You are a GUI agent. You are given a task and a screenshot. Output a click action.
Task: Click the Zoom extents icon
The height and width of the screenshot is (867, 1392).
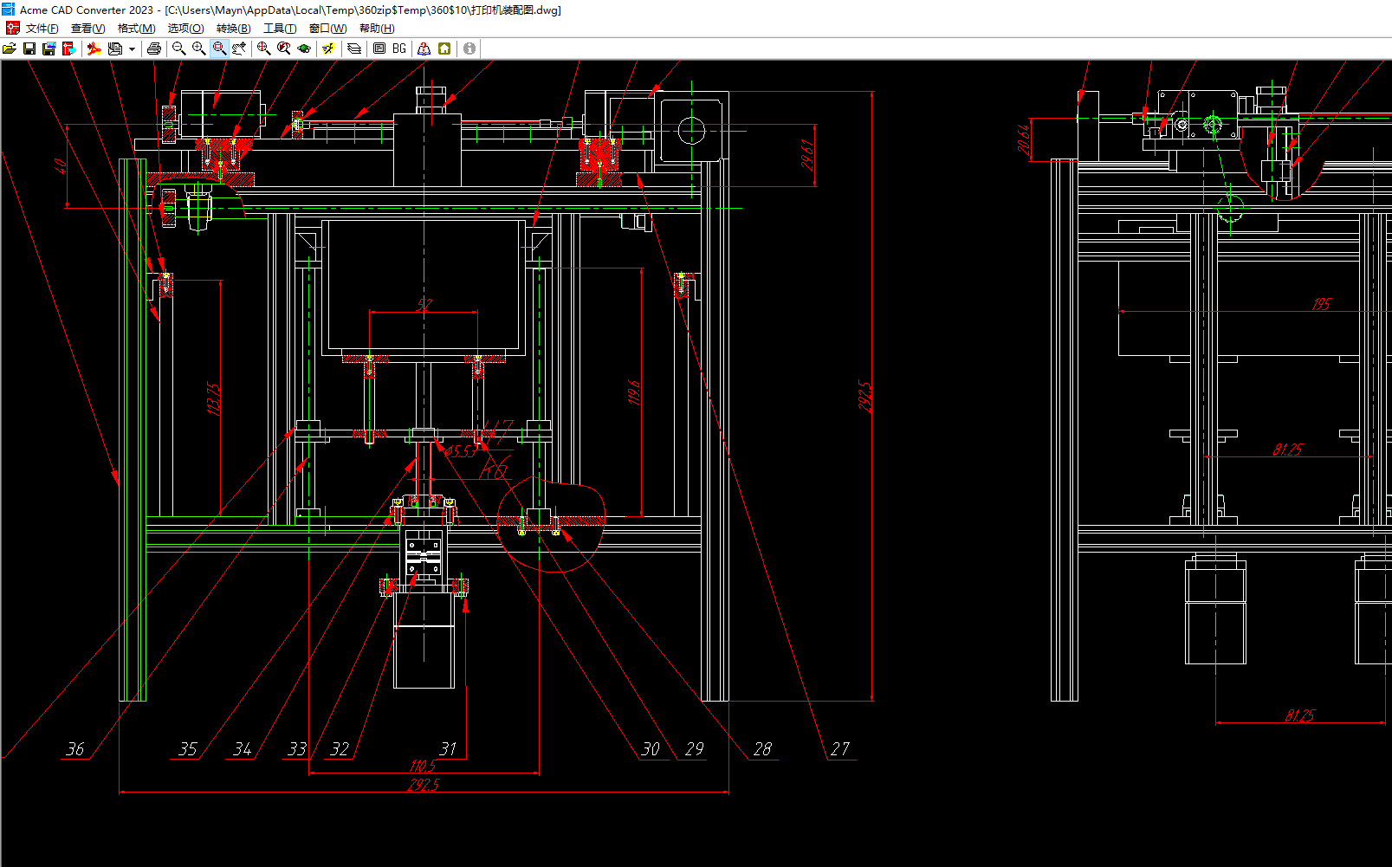(264, 49)
